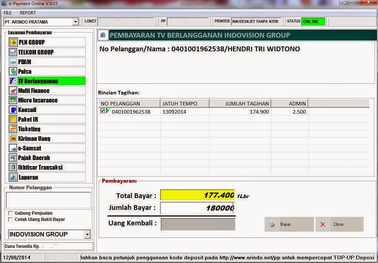Click the PRINTER INK/DESKJET TANPA KITIR field
378x263 pixels.
coord(256,21)
